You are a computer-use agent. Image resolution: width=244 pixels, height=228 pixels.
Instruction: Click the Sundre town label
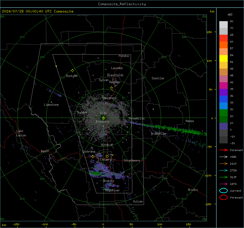(82, 112)
